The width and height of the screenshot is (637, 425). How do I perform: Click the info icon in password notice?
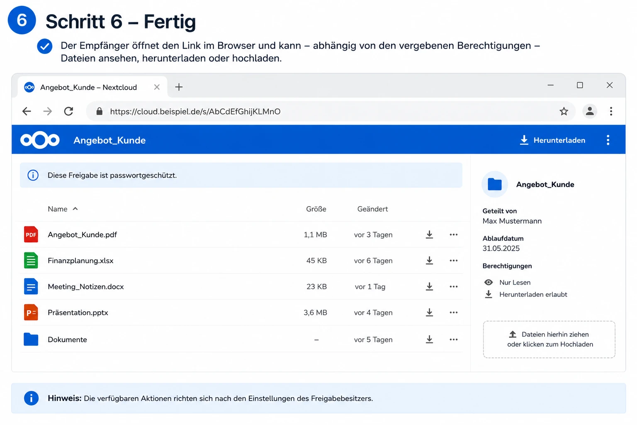[x=33, y=175]
